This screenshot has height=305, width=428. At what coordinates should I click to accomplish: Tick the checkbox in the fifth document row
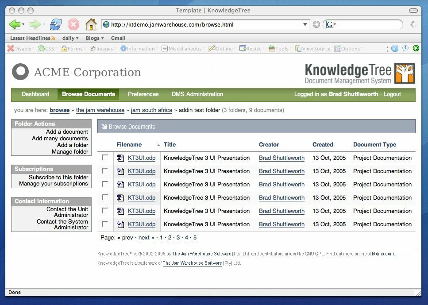105,211
